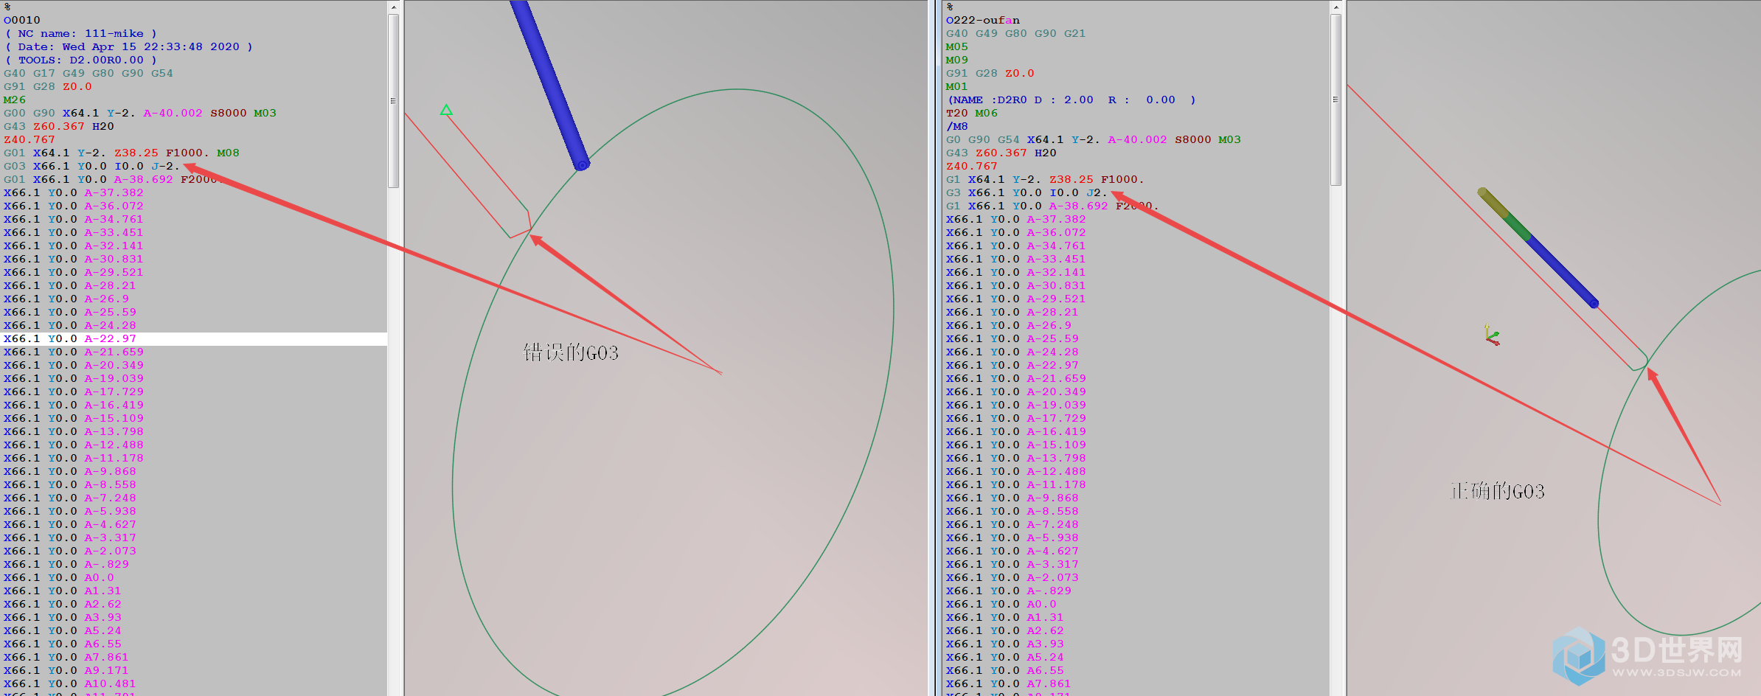Select right line 'G1 X64.1 Y-2. Z38.25 F1000.'
The width and height of the screenshot is (1761, 696).
pos(1046,179)
